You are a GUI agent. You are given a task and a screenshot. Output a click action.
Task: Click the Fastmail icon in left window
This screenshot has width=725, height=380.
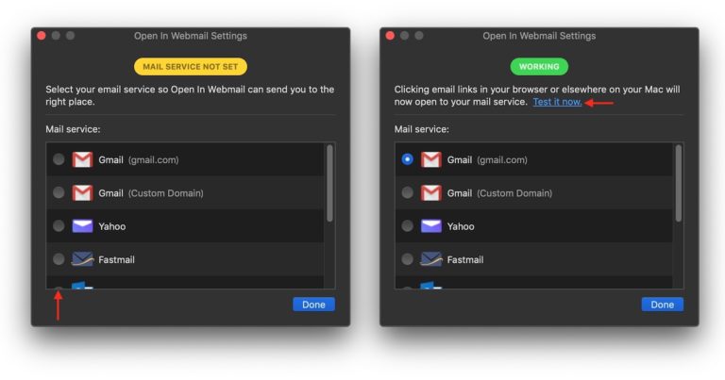coord(82,259)
